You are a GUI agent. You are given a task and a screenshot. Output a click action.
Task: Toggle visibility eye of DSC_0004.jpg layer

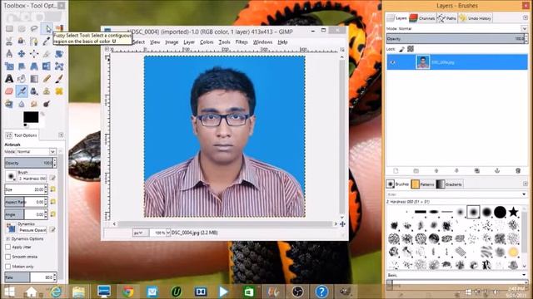(x=393, y=62)
